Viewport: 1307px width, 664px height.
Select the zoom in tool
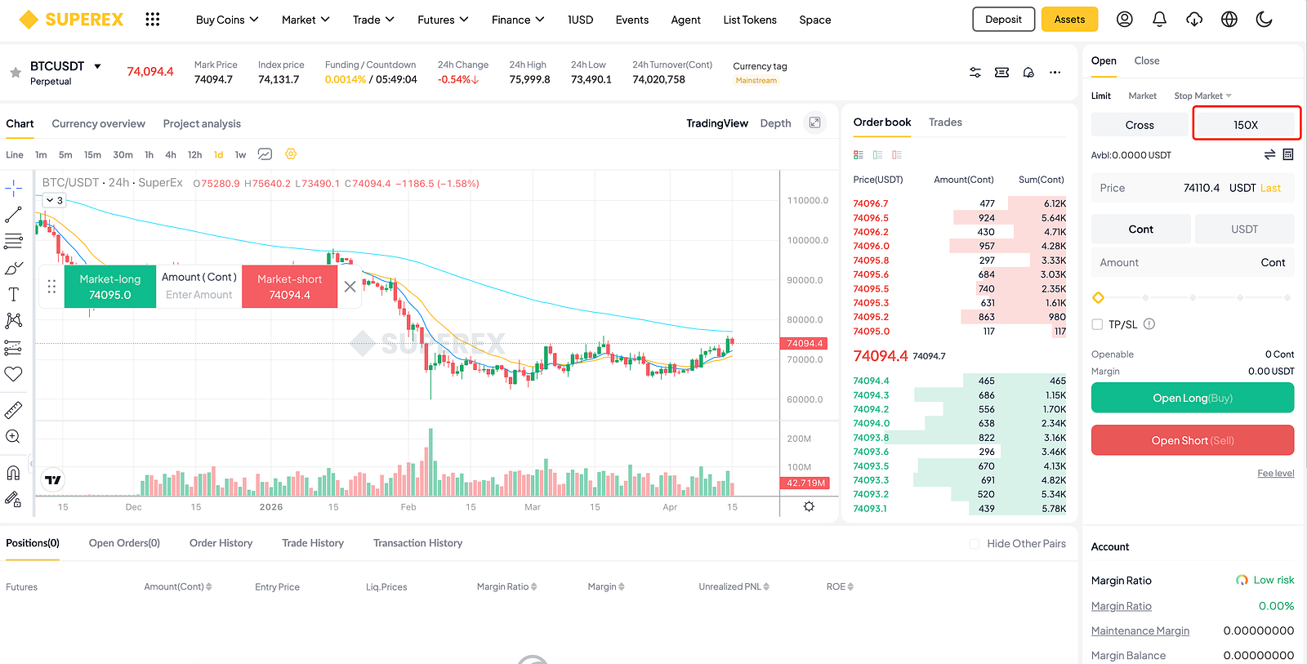[14, 437]
